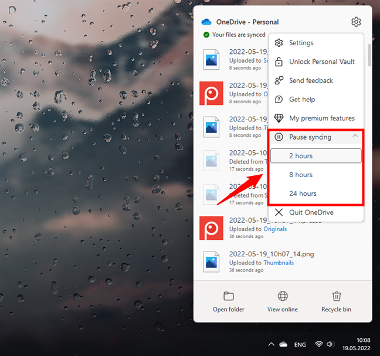Click the Quit OneDrive X icon
This screenshot has height=356, width=380.
click(279, 212)
